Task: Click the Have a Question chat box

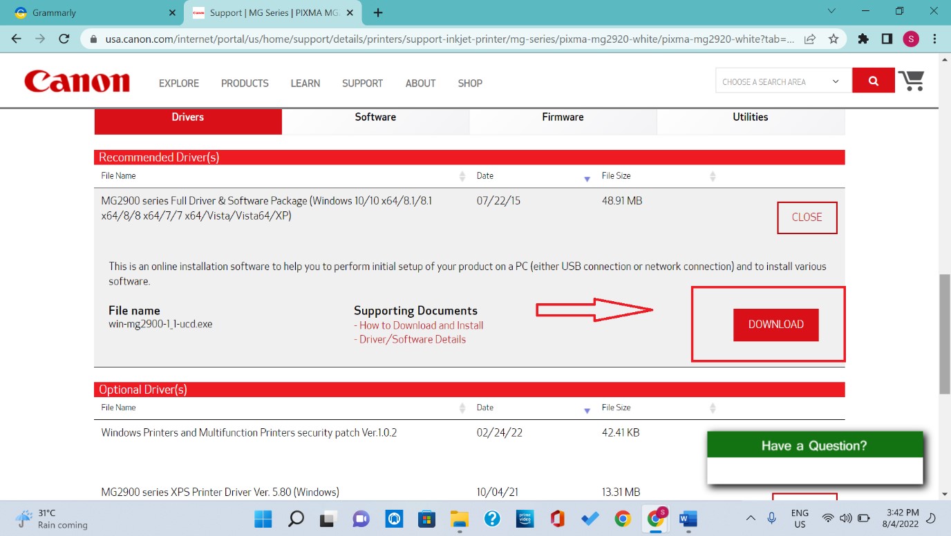Action: point(814,446)
